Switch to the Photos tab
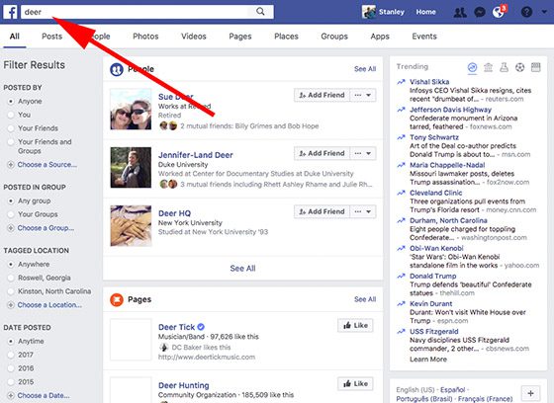 click(145, 37)
